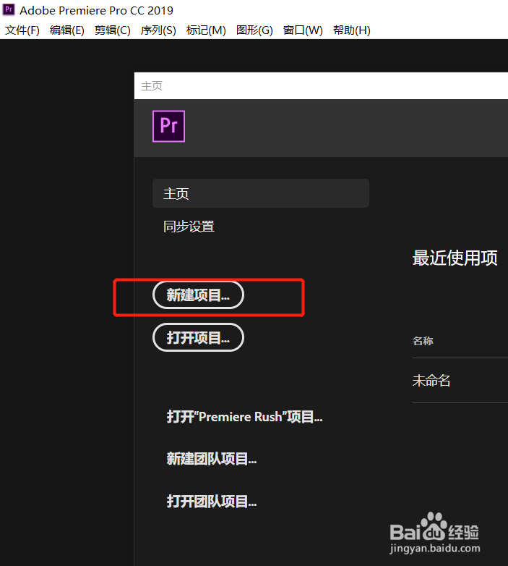Select 主页 in the sidebar
The image size is (508, 566).
pyautogui.click(x=261, y=193)
